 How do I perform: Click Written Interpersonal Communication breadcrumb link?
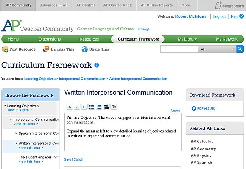point(138,79)
